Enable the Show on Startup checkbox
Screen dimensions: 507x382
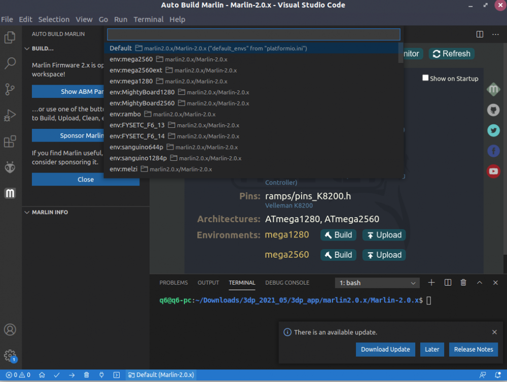[x=425, y=78]
